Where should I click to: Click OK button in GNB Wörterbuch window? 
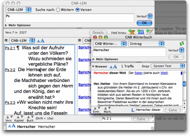tap(176, 57)
